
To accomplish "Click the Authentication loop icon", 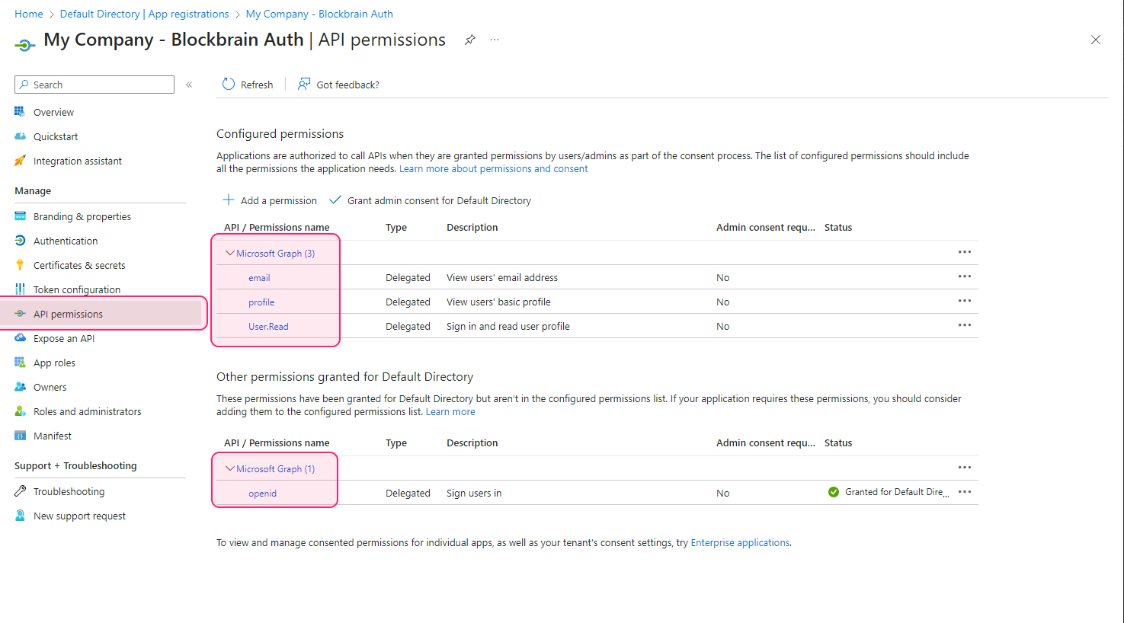I will click(x=20, y=241).
